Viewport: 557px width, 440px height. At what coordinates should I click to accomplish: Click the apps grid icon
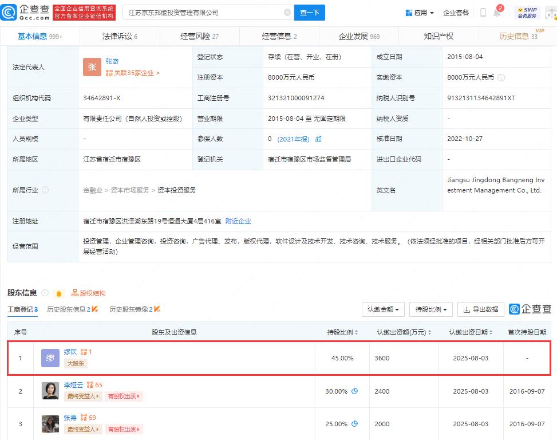tap(409, 13)
